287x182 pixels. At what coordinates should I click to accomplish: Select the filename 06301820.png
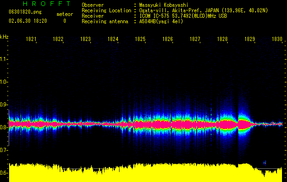[x=25, y=12]
